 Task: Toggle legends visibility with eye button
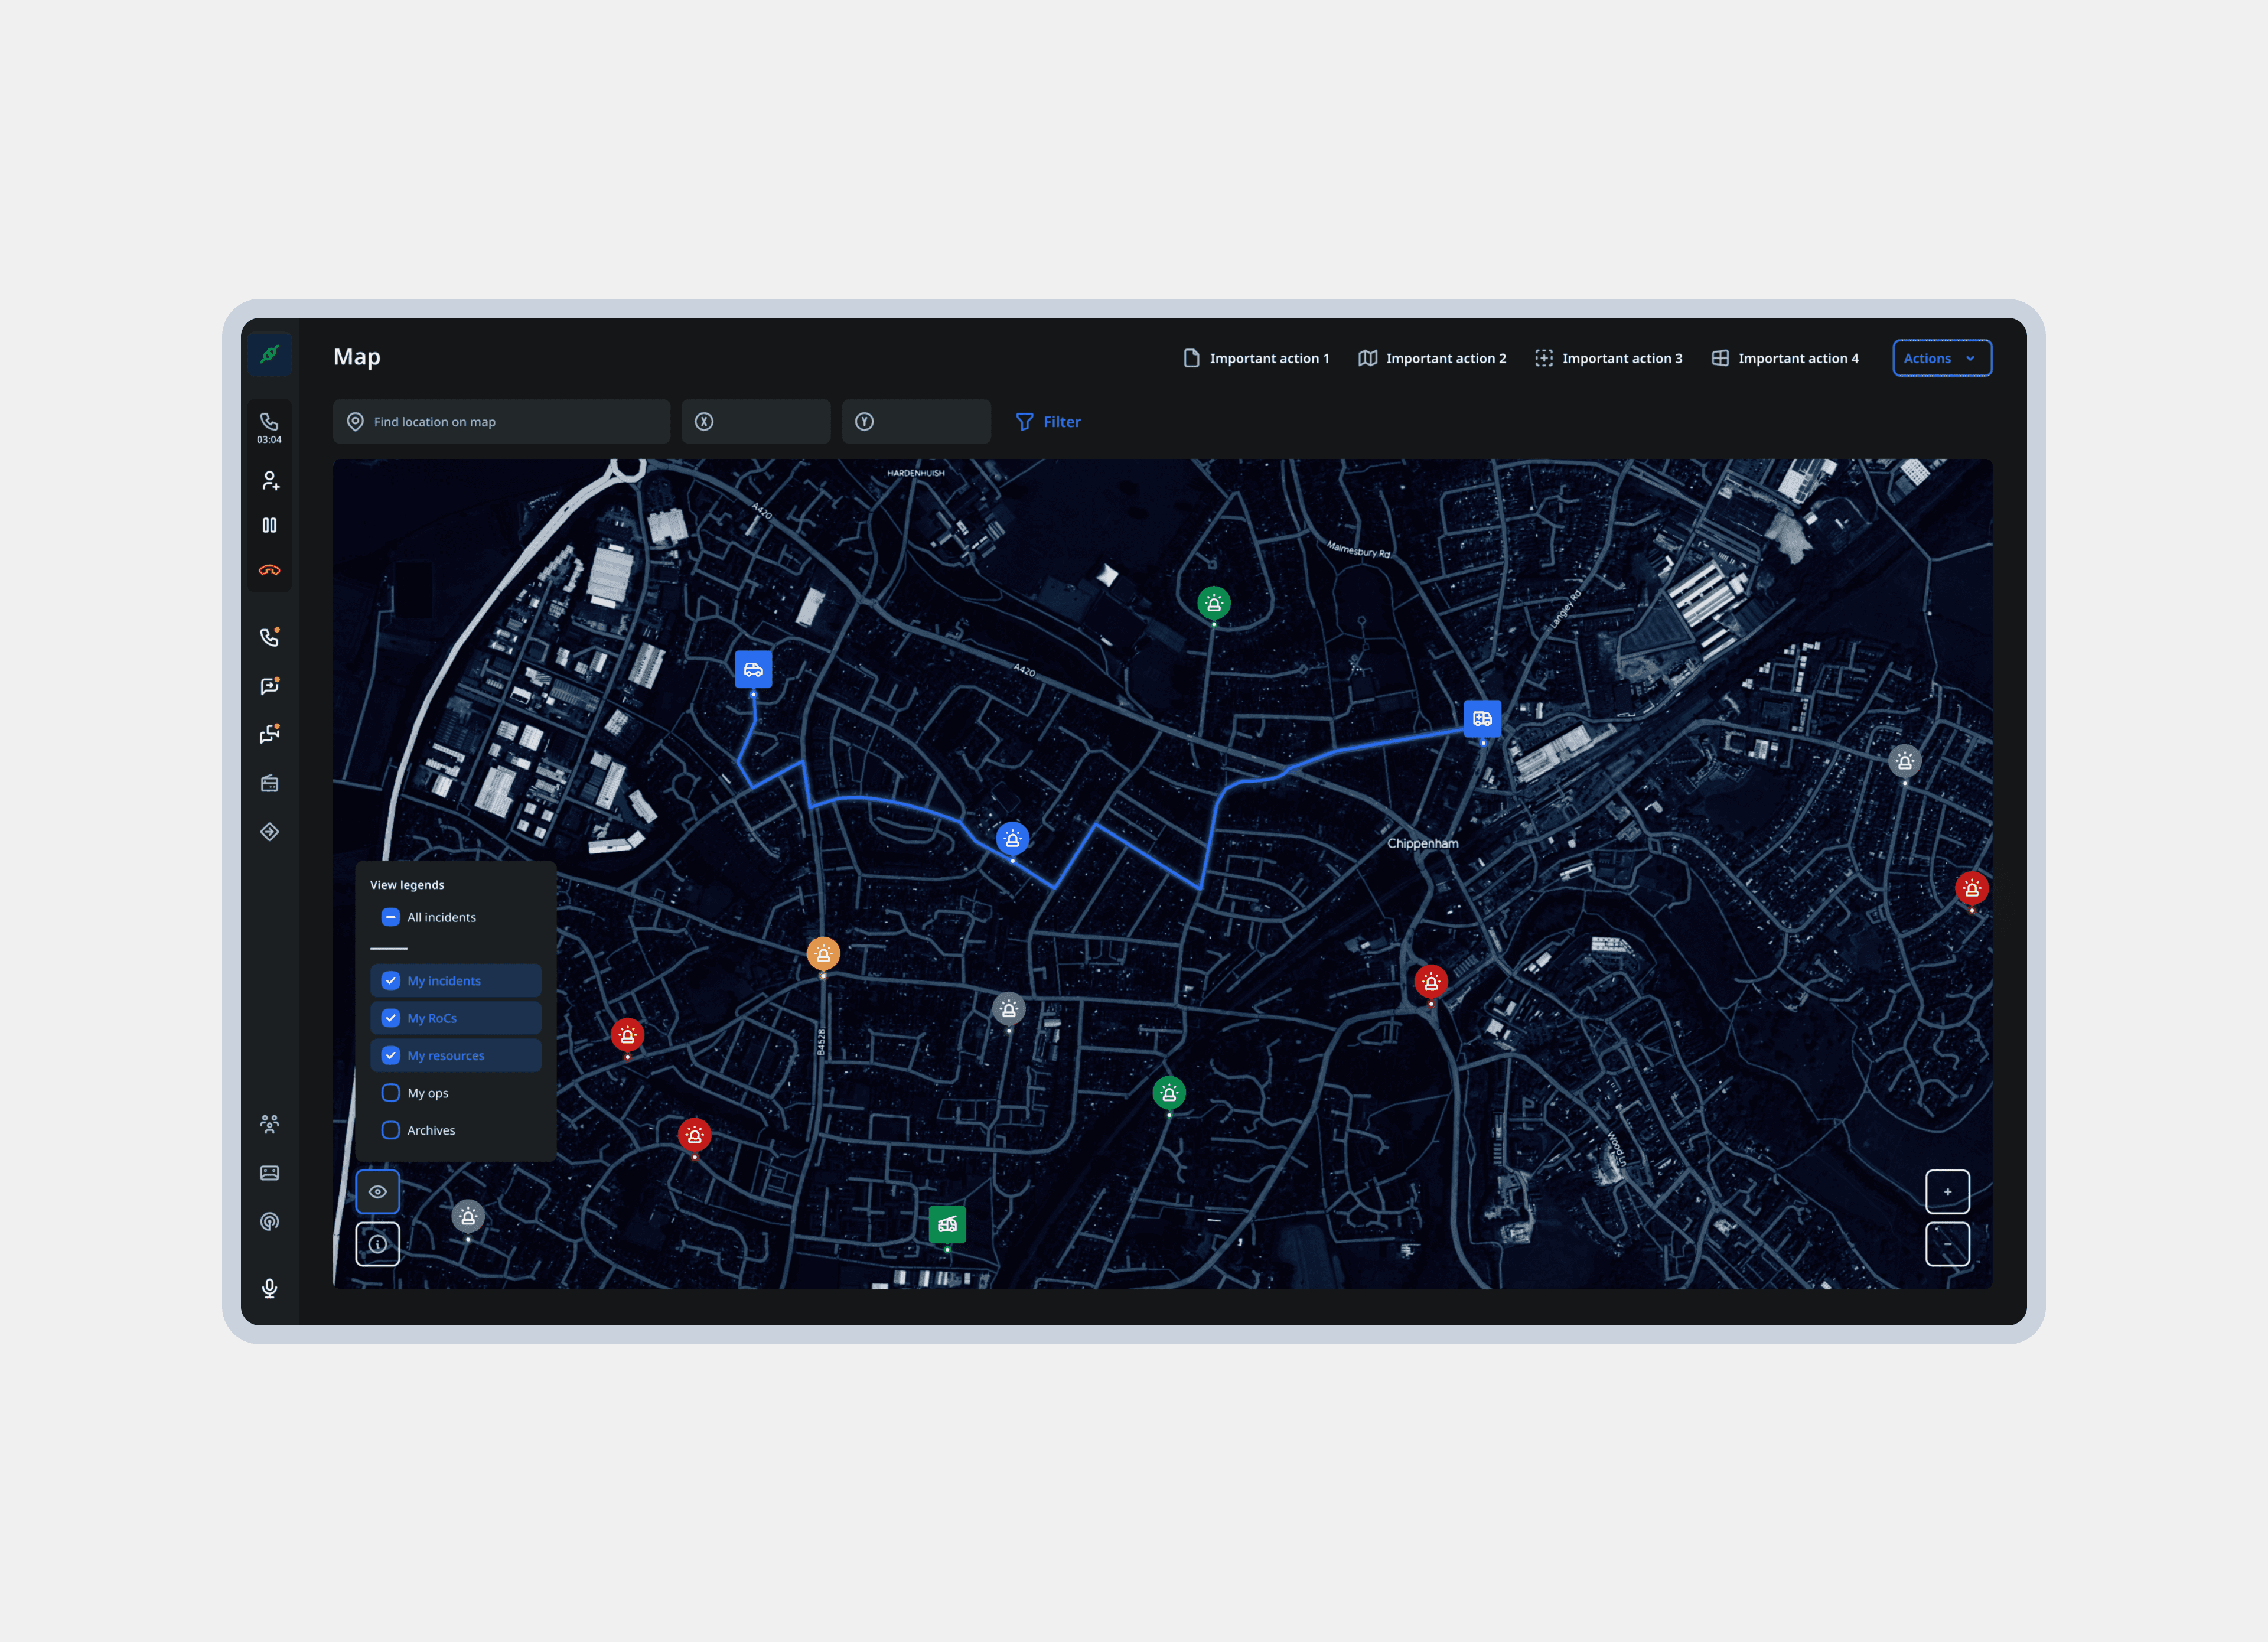tap(377, 1192)
